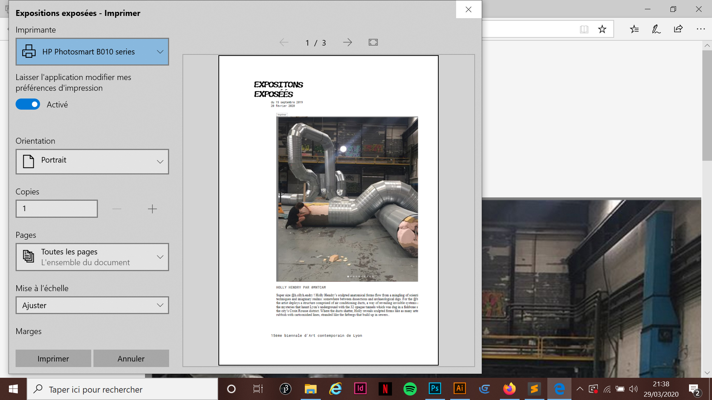Expand the Ajuster scaling dropdown

tap(92, 305)
